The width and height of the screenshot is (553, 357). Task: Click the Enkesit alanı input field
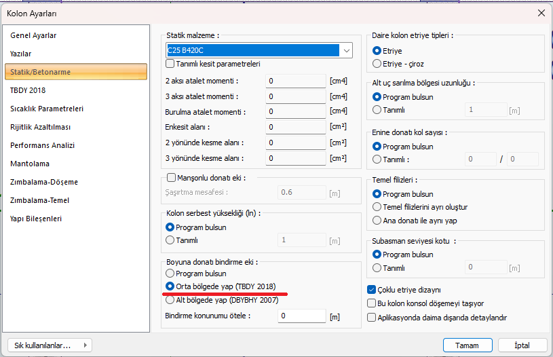click(x=296, y=127)
